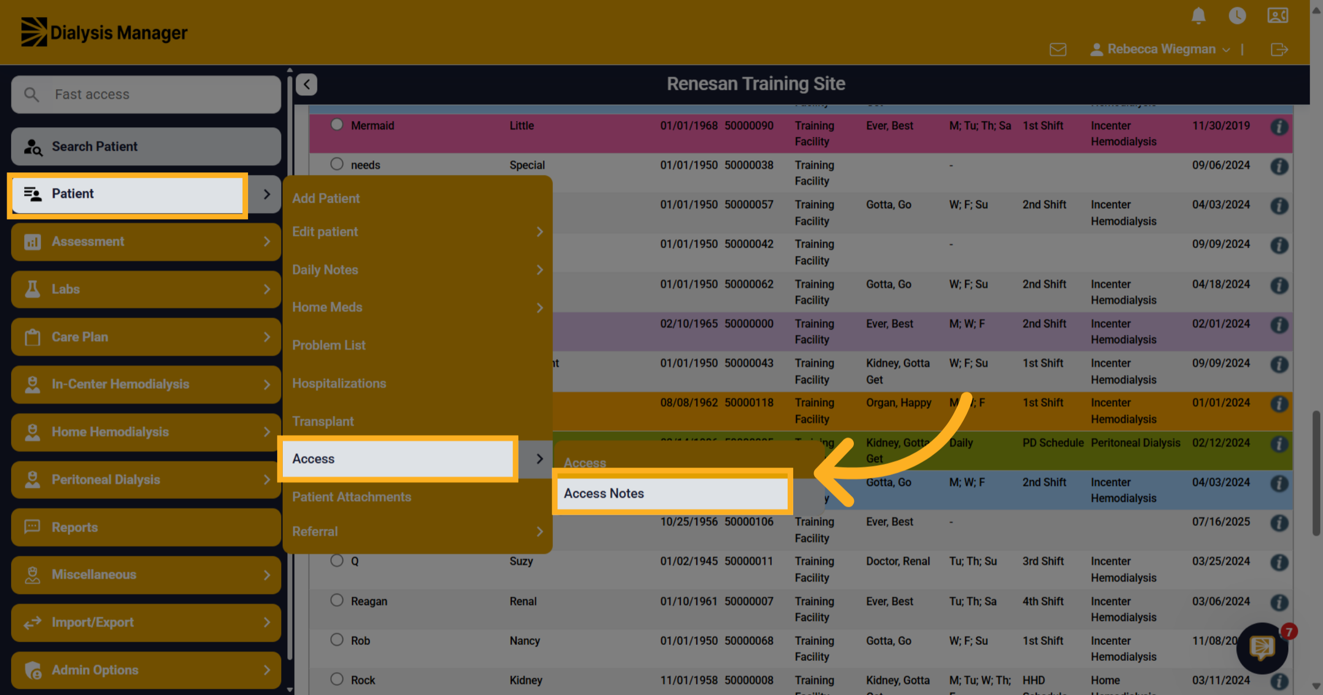Viewport: 1323px width, 695px height.
Task: Select the Rock patient radio button
Action: click(x=337, y=679)
